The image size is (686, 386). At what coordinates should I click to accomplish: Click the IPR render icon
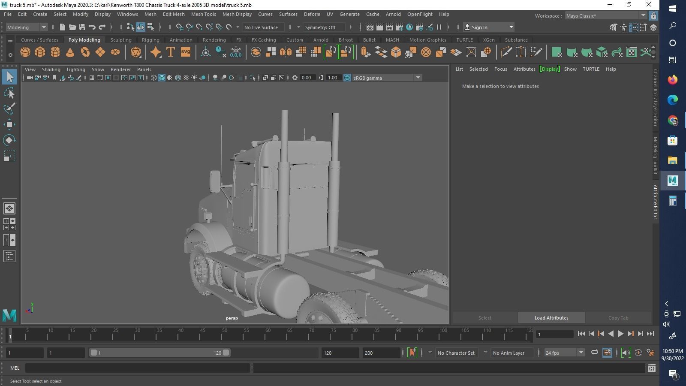pos(390,27)
